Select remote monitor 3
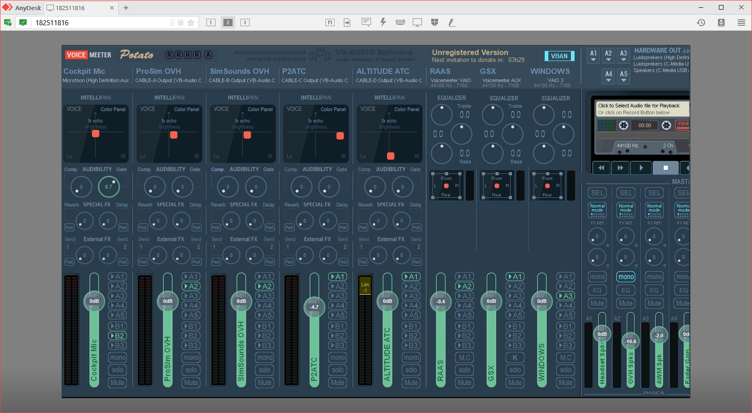Screen dimensions: 752x413 (x=245, y=22)
